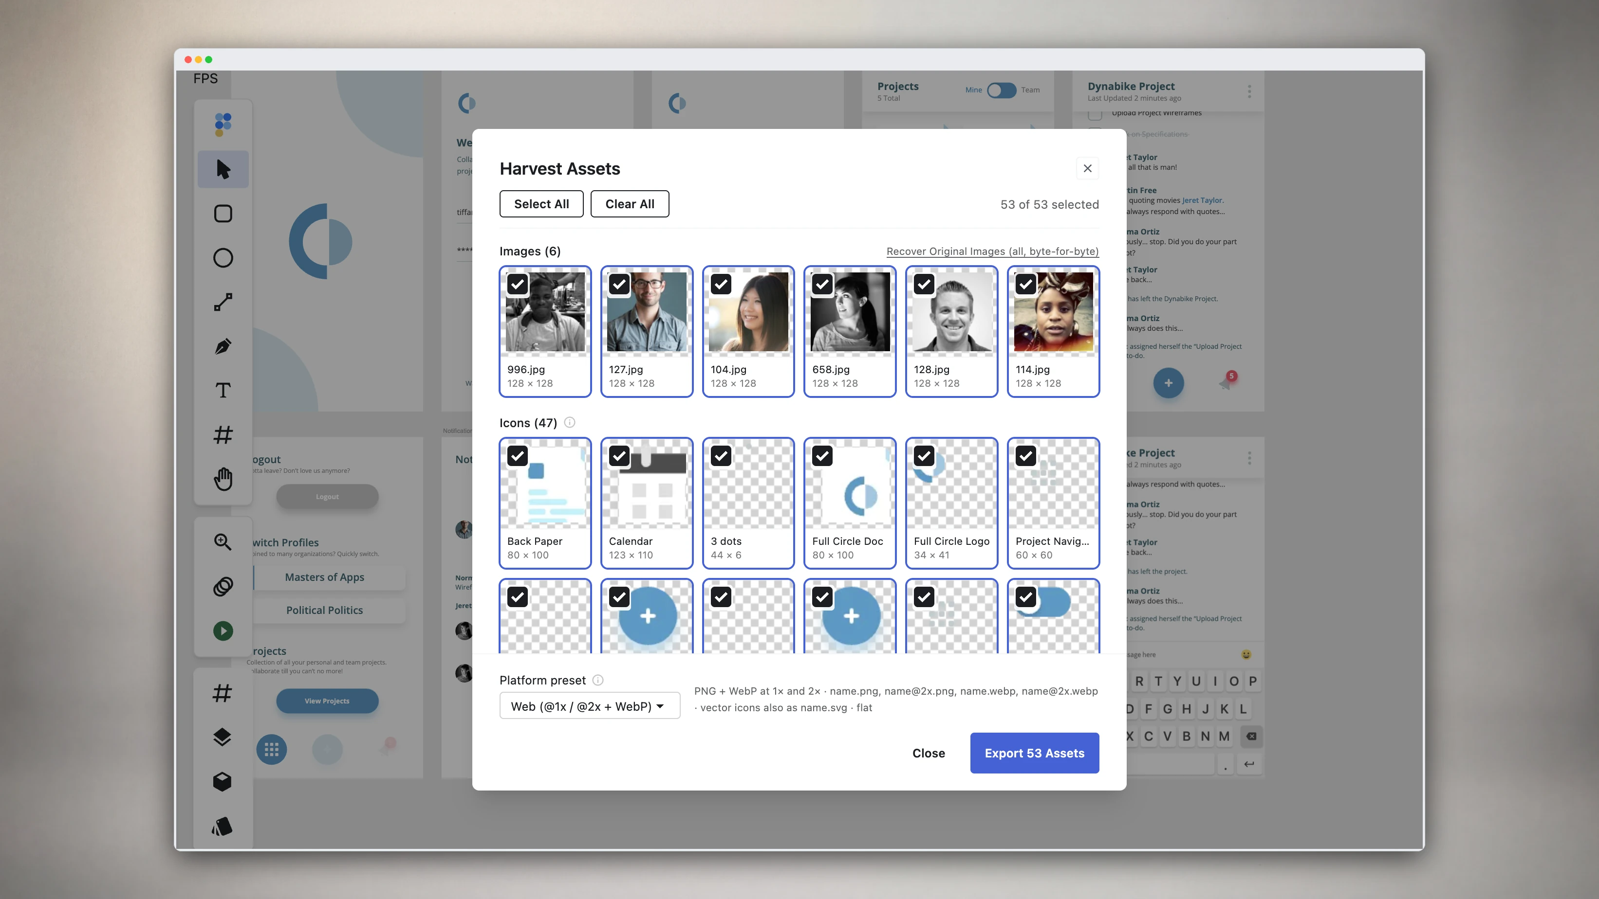Select the Zoom magnifier tool

223,542
